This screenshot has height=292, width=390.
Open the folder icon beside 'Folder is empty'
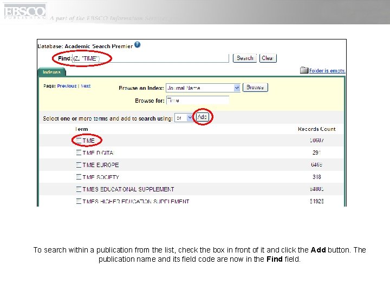[x=304, y=70]
